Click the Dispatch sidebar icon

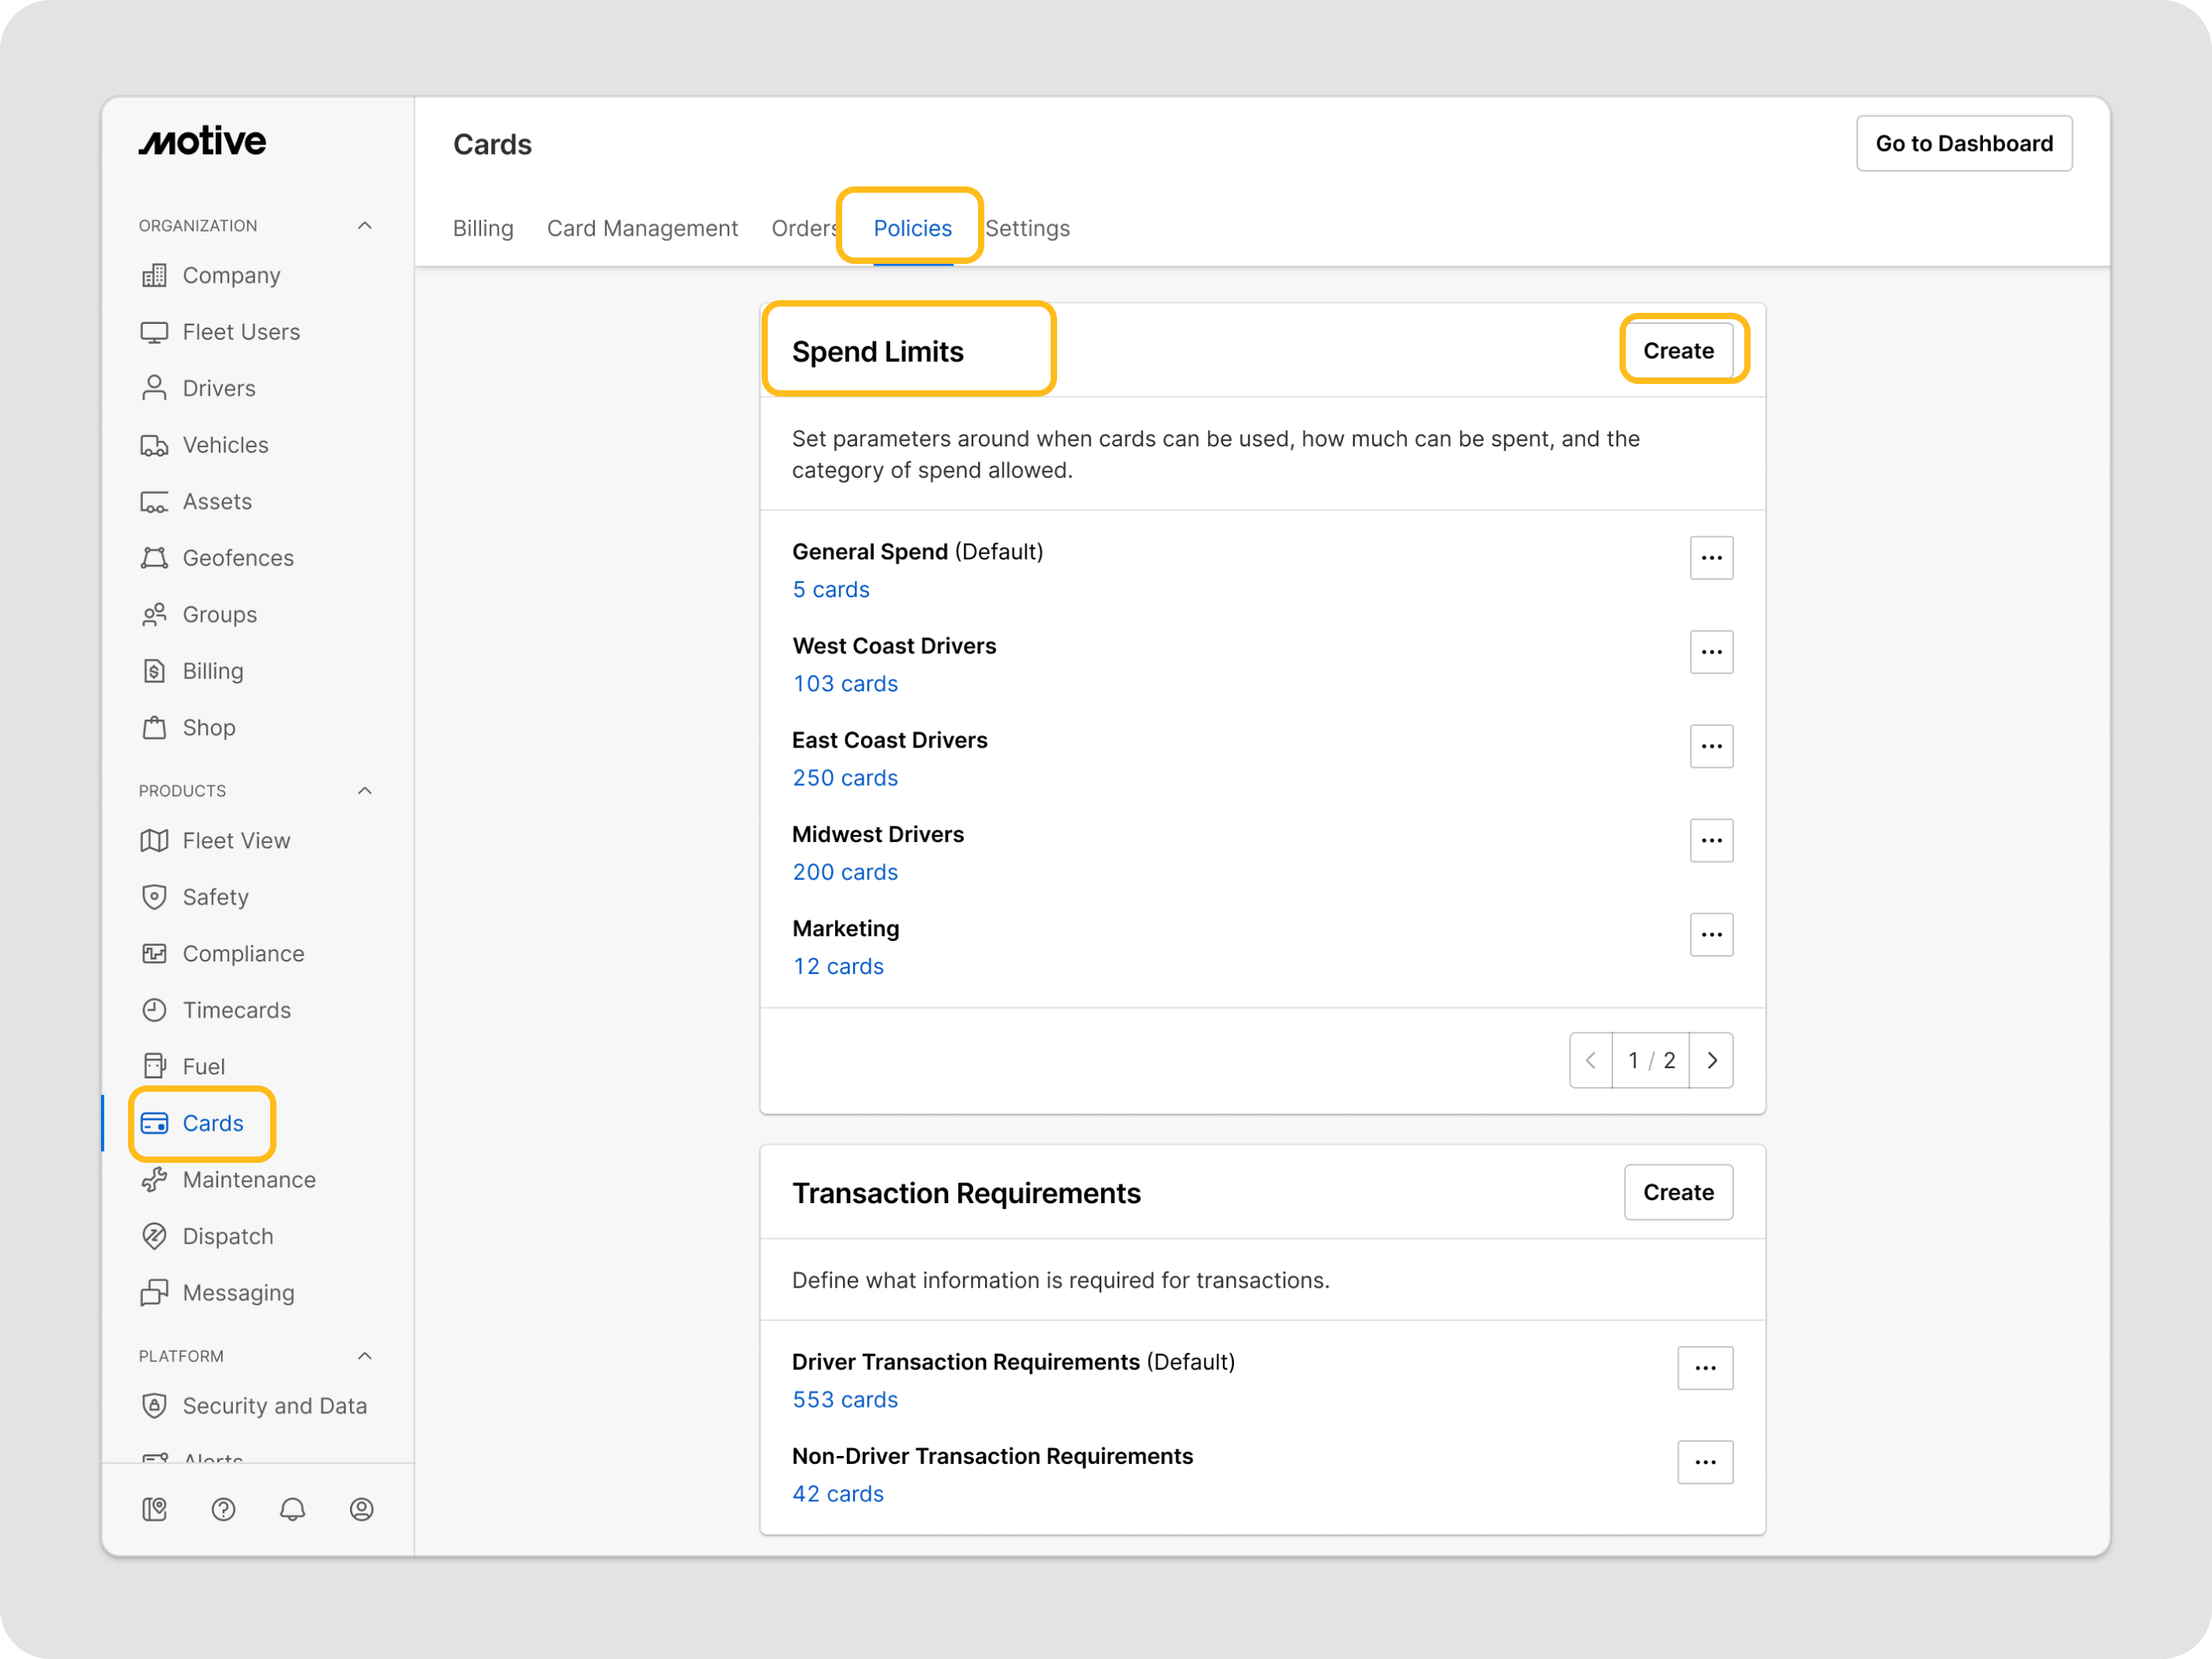pos(154,1236)
